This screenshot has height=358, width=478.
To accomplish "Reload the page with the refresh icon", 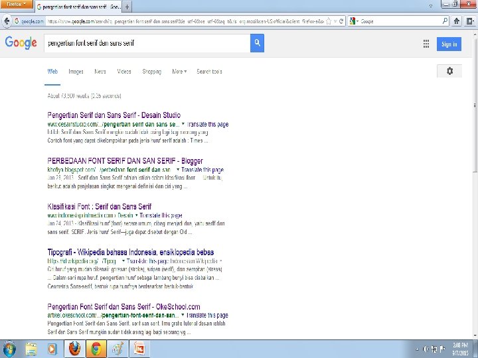I will point(341,21).
